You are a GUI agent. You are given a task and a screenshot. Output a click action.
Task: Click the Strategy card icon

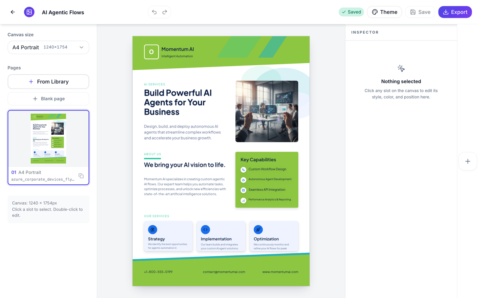point(153,229)
